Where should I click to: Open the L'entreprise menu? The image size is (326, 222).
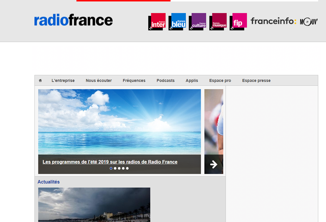coord(63,80)
